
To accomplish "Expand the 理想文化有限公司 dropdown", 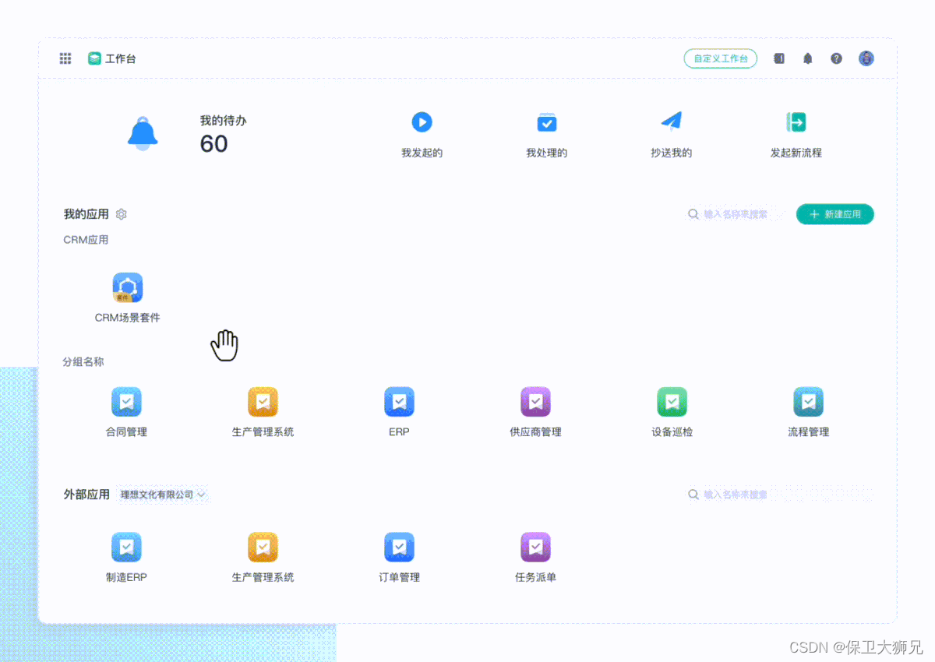I will point(163,495).
